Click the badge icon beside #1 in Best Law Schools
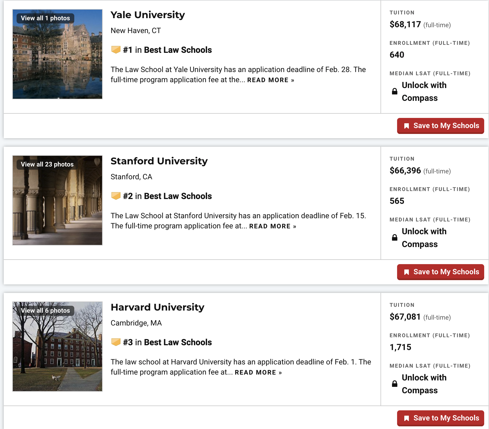Viewport: 489px width, 429px height. (116, 50)
